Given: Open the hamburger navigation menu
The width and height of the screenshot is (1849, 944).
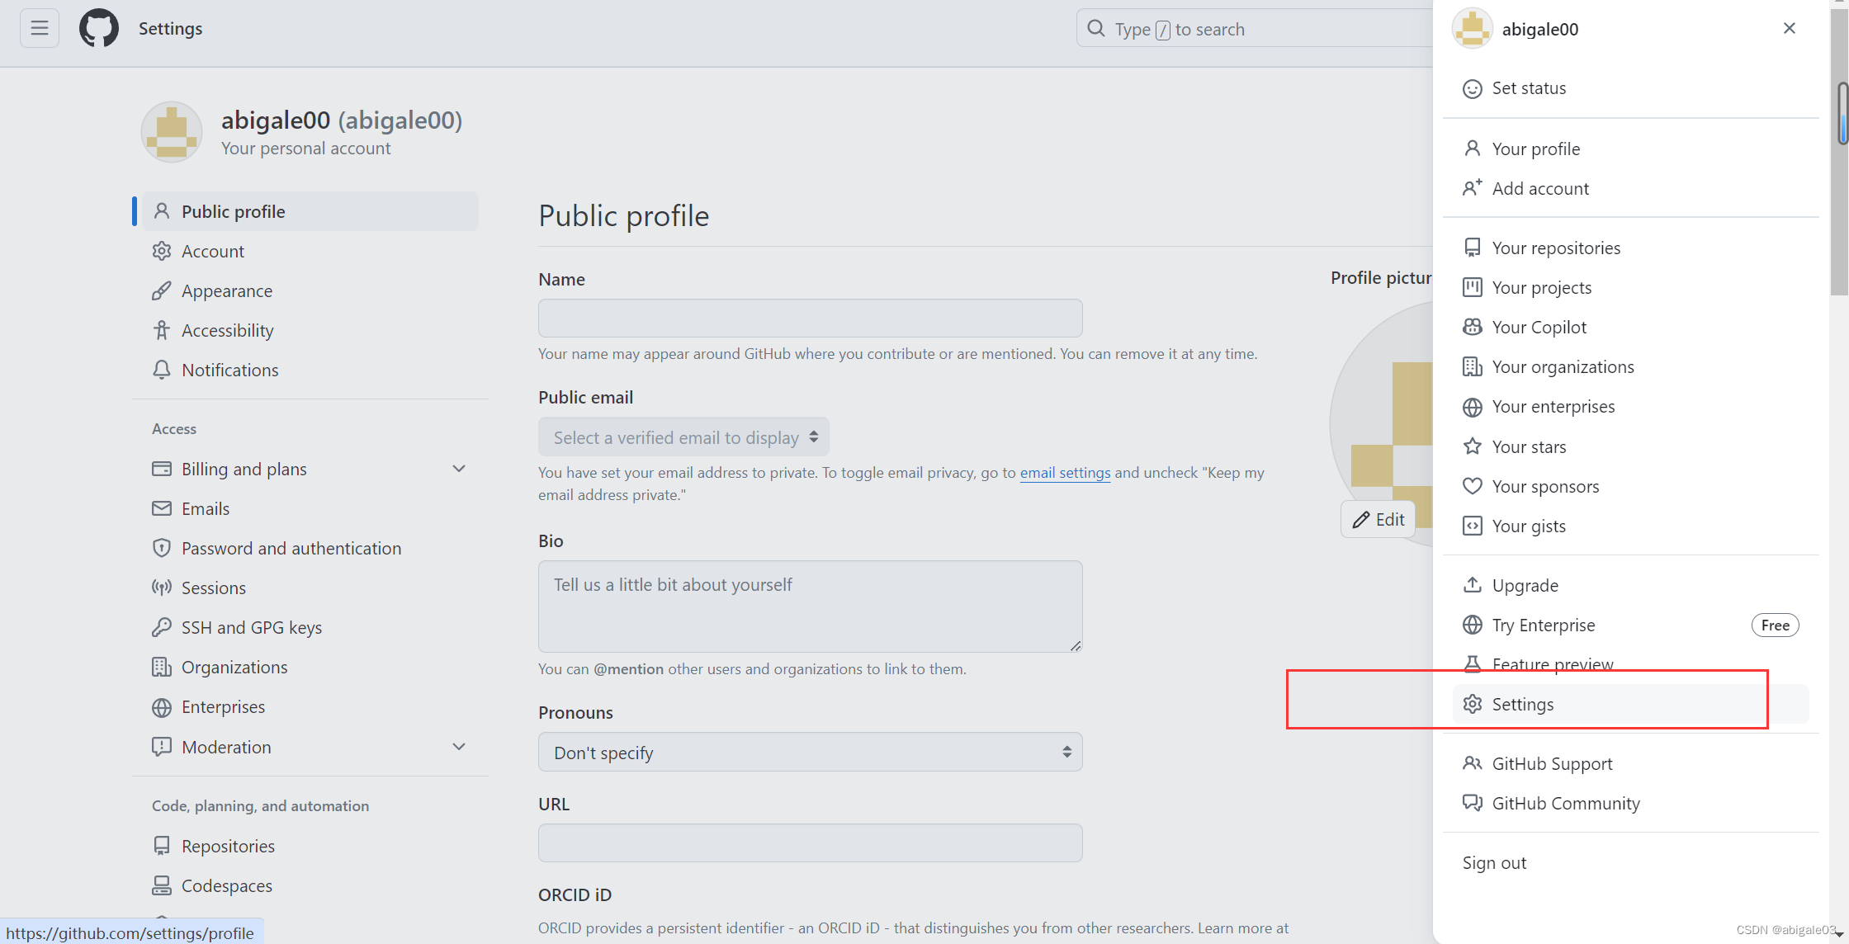Looking at the screenshot, I should pos(39,27).
